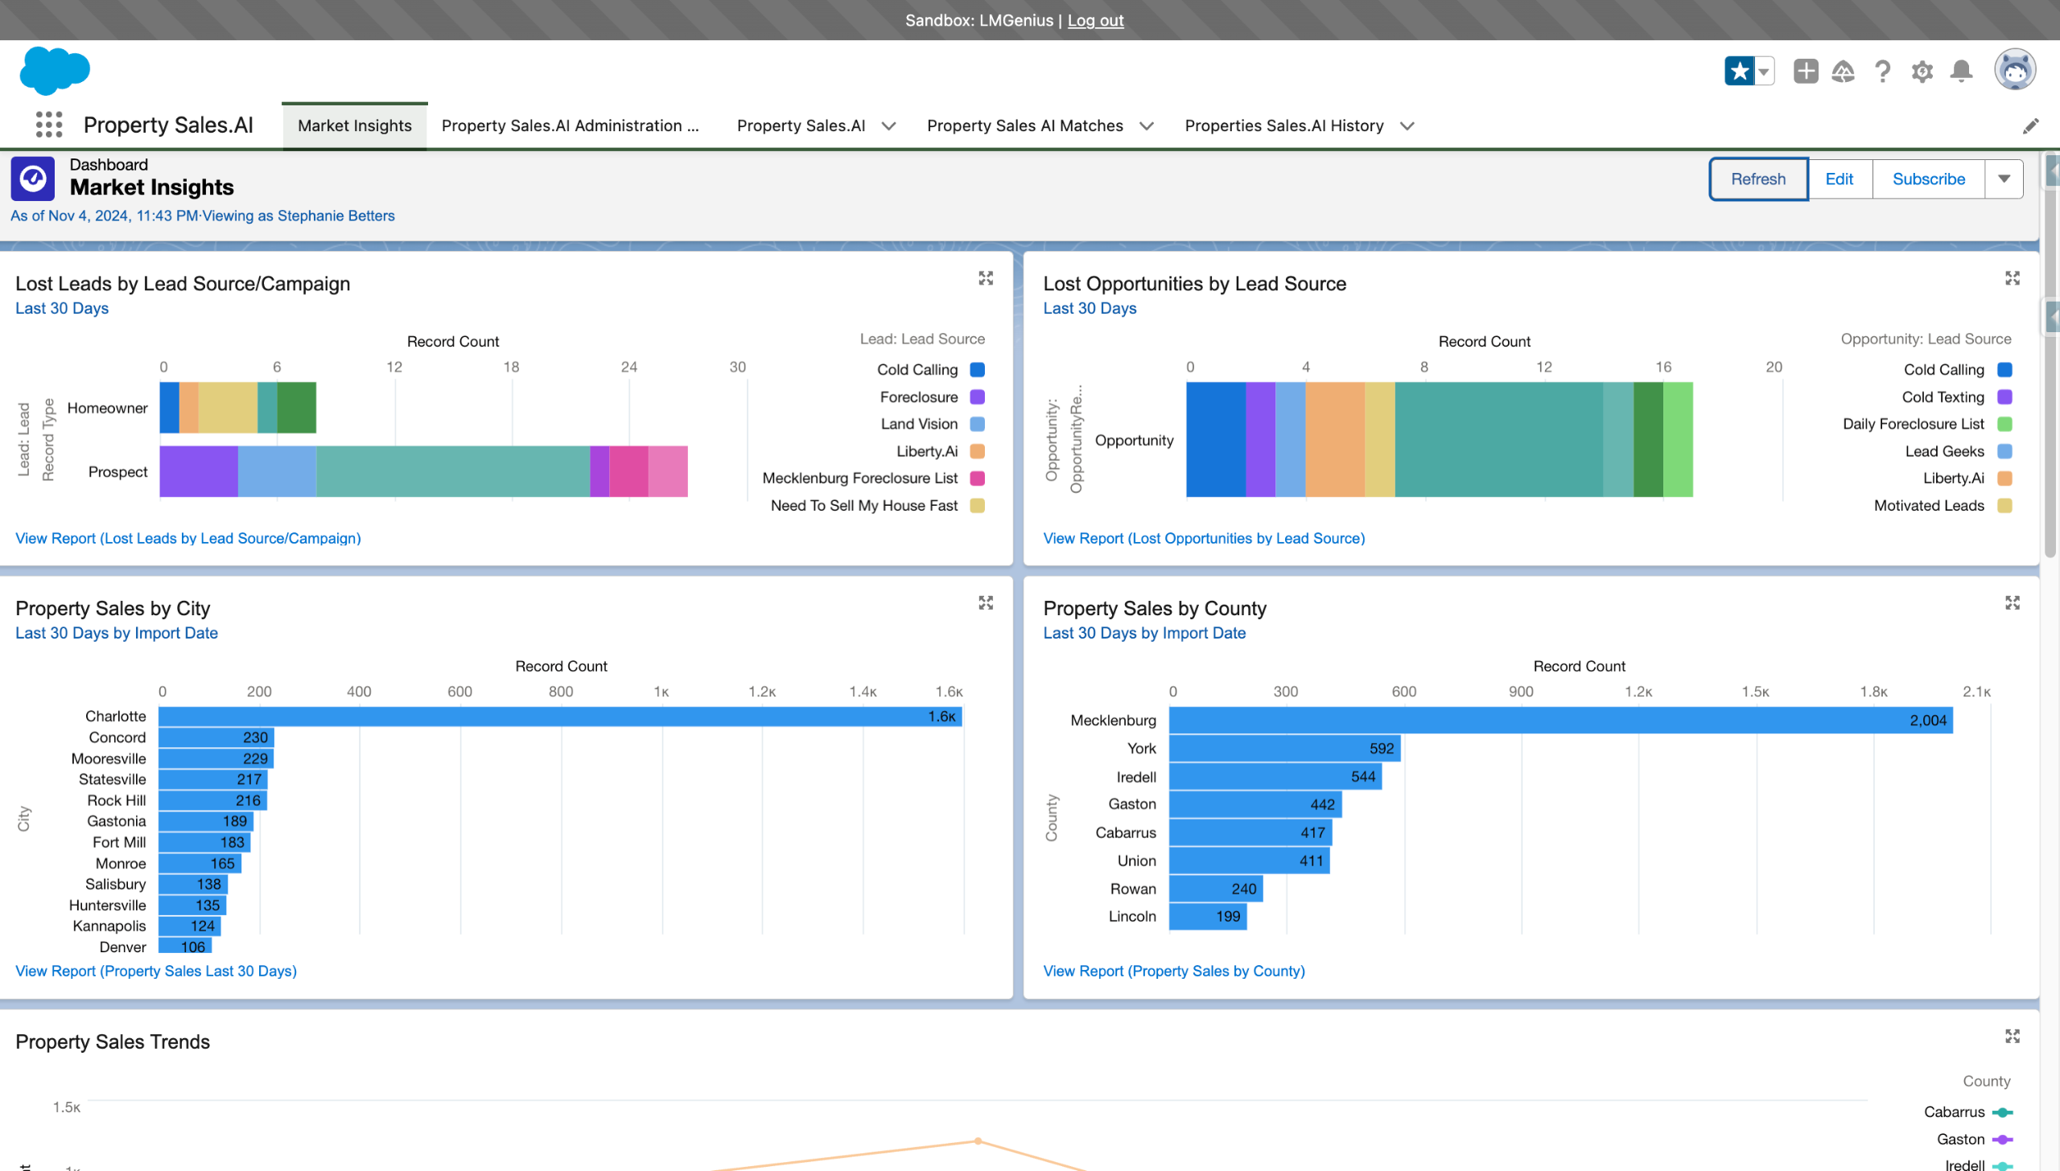Screen dimensions: 2060x1171
Task: Expand the Lost Leads chart widget
Action: pos(986,278)
